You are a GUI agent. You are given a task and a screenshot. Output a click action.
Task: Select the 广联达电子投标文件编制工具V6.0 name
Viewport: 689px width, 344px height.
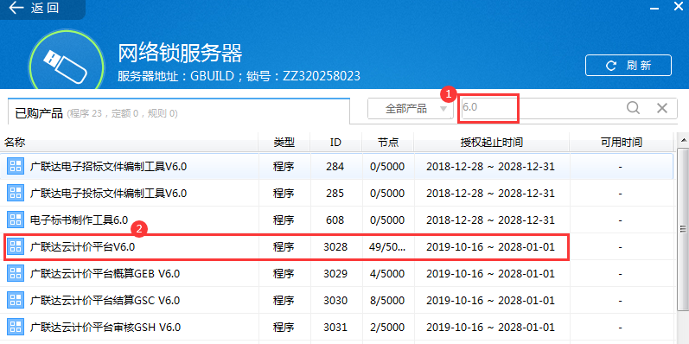[x=109, y=194]
